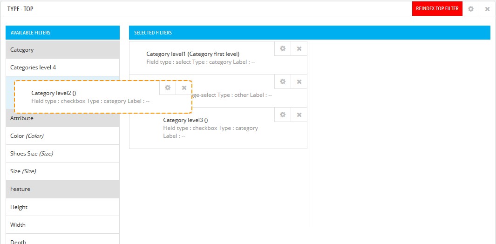496x244 pixels.
Task: Open settings gear in Type - Top header
Action: pos(471,9)
